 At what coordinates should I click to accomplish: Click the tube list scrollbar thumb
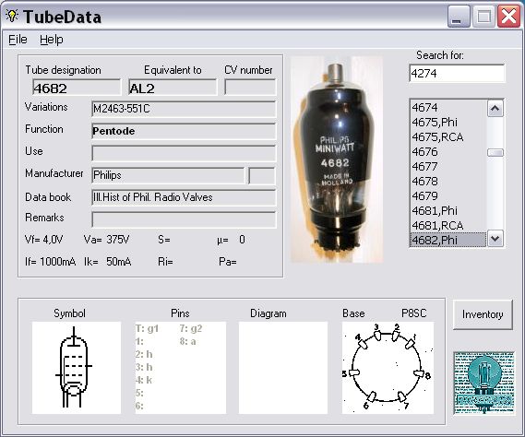click(495, 153)
